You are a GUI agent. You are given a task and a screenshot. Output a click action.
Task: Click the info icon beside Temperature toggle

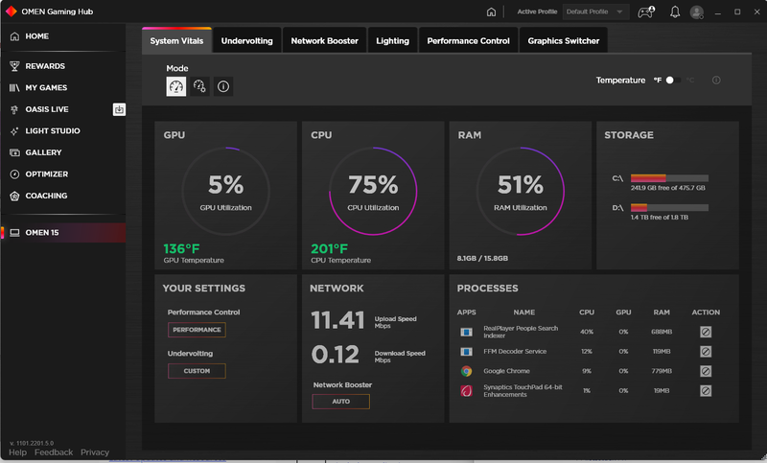(x=716, y=81)
